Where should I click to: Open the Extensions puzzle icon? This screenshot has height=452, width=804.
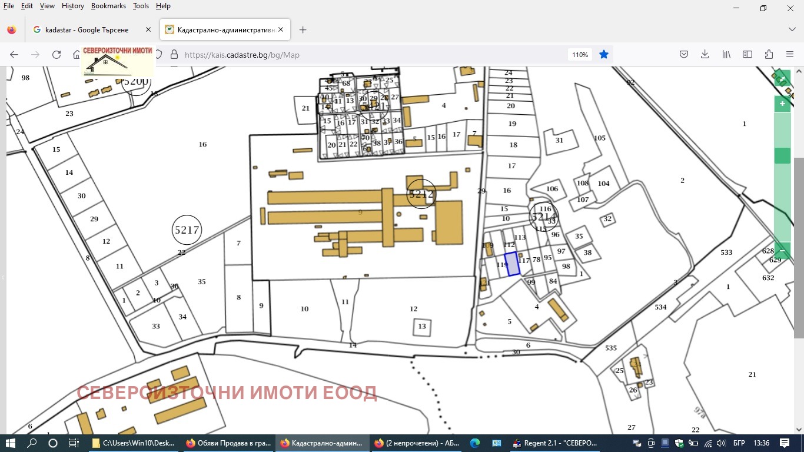pyautogui.click(x=769, y=55)
